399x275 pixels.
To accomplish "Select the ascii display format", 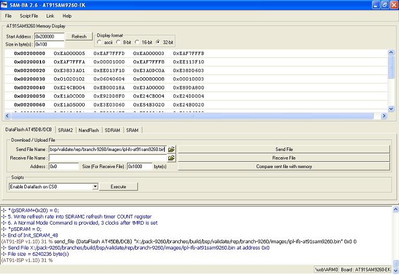I will (100, 42).
